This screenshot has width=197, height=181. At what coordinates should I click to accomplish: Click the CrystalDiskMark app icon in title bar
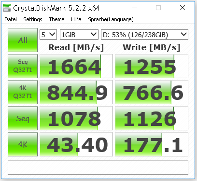coord(7,8)
